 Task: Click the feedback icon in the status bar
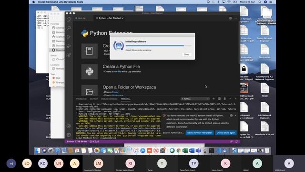click(231, 141)
